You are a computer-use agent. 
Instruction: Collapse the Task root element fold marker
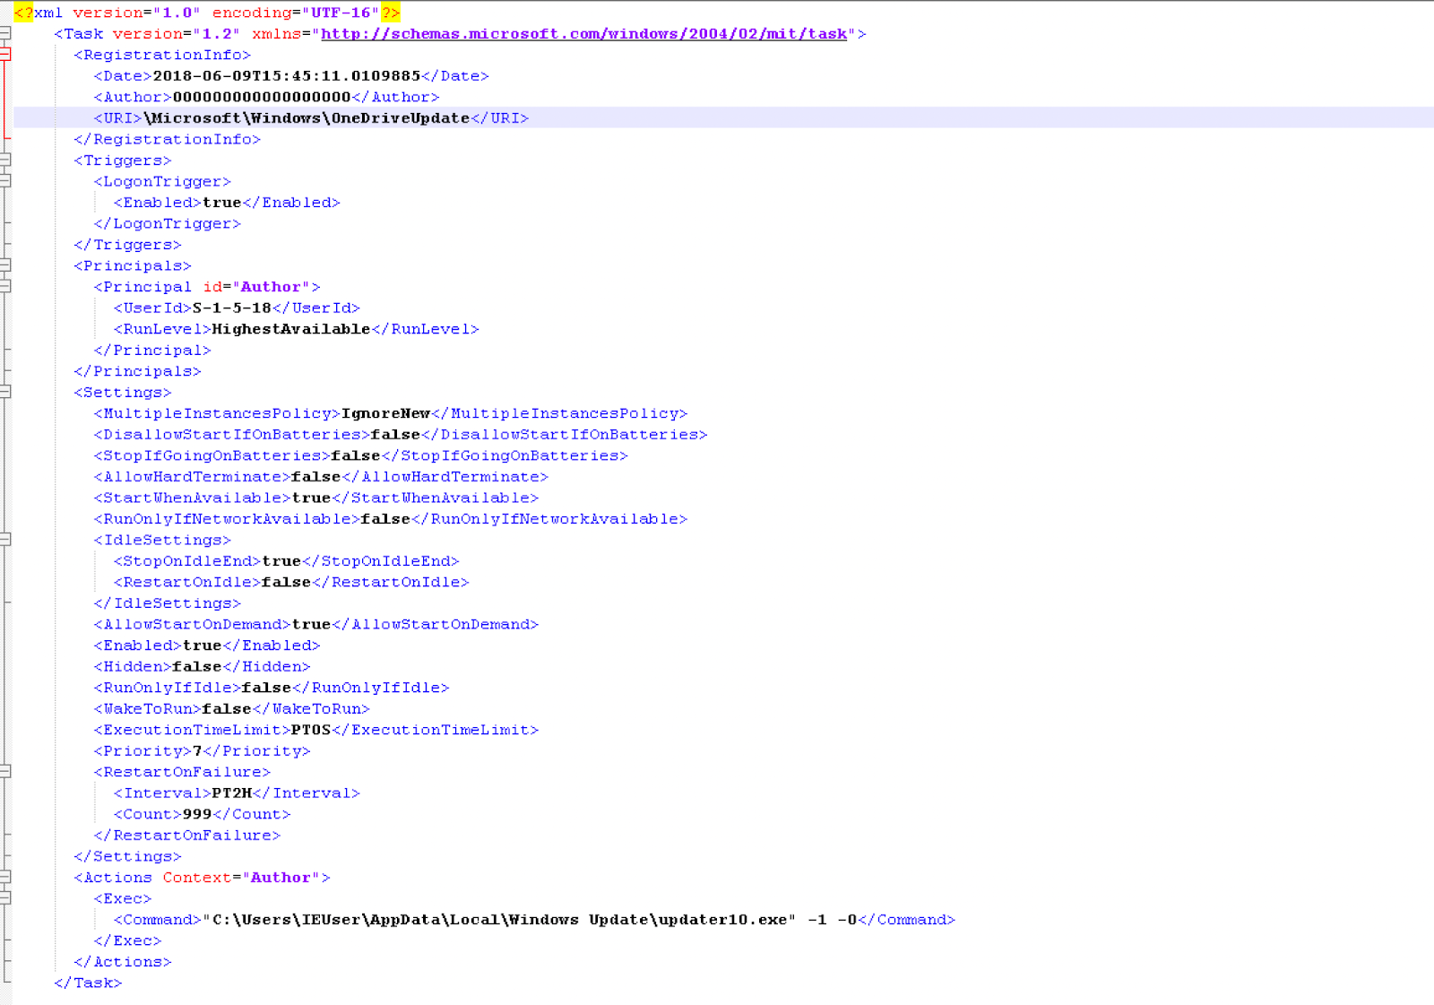4,34
